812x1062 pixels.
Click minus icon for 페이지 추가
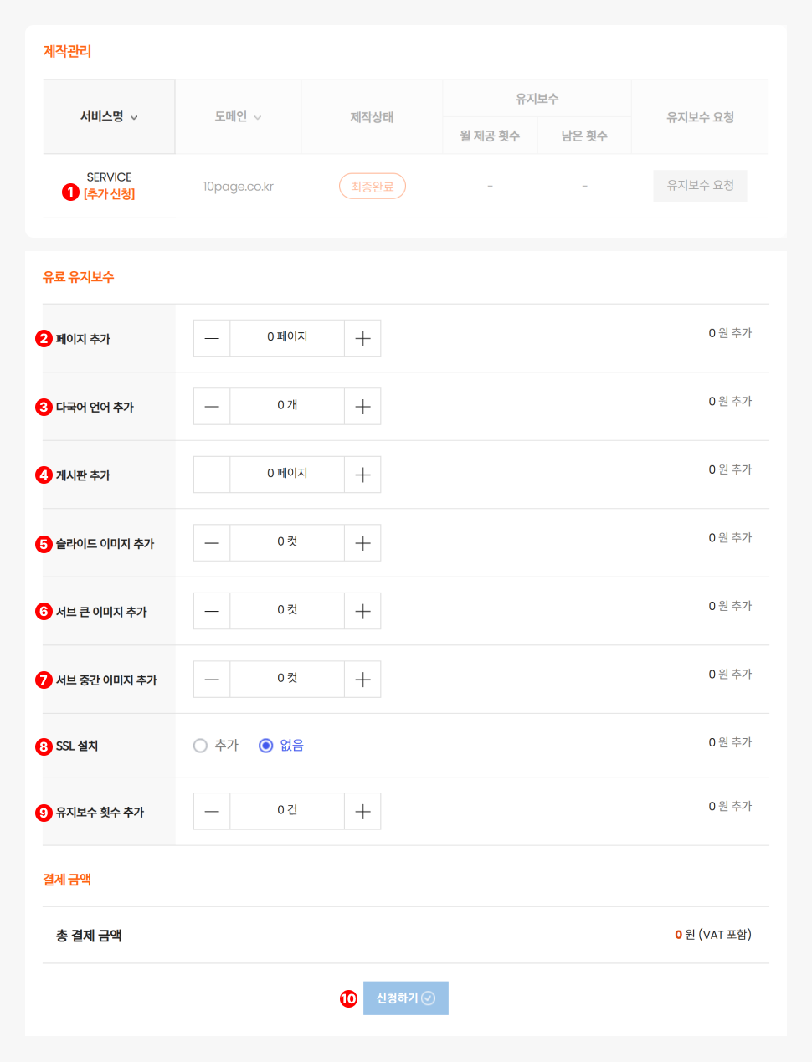tap(212, 338)
